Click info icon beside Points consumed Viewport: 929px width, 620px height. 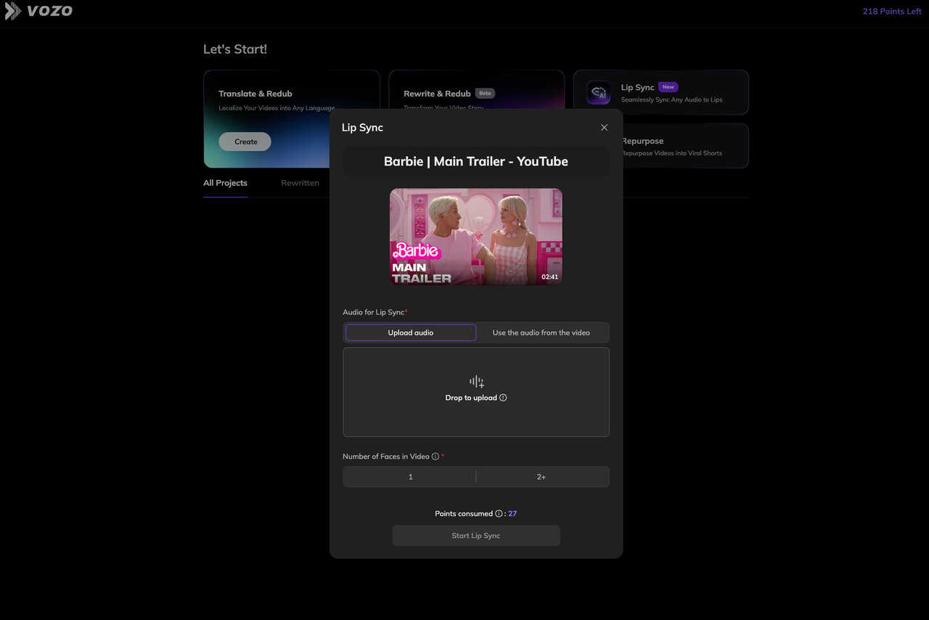[x=499, y=514]
